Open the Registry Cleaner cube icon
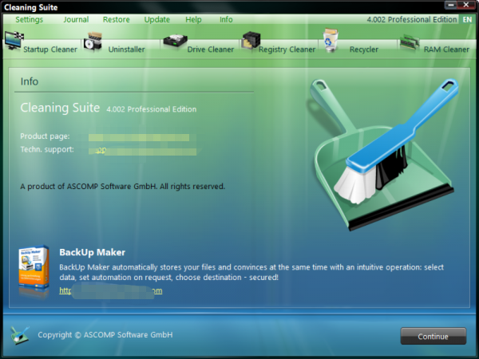 coord(251,41)
